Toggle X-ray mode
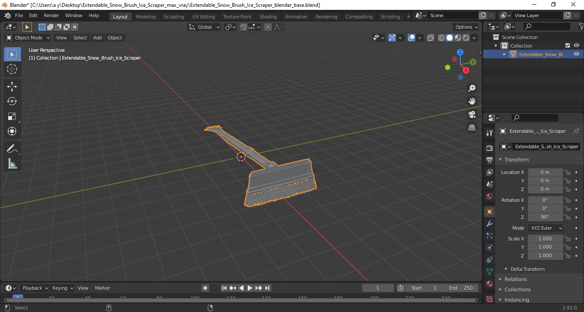This screenshot has height=312, width=584. tap(431, 38)
